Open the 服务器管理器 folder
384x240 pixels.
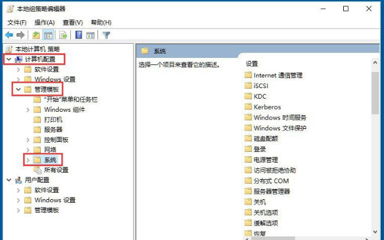268,192
